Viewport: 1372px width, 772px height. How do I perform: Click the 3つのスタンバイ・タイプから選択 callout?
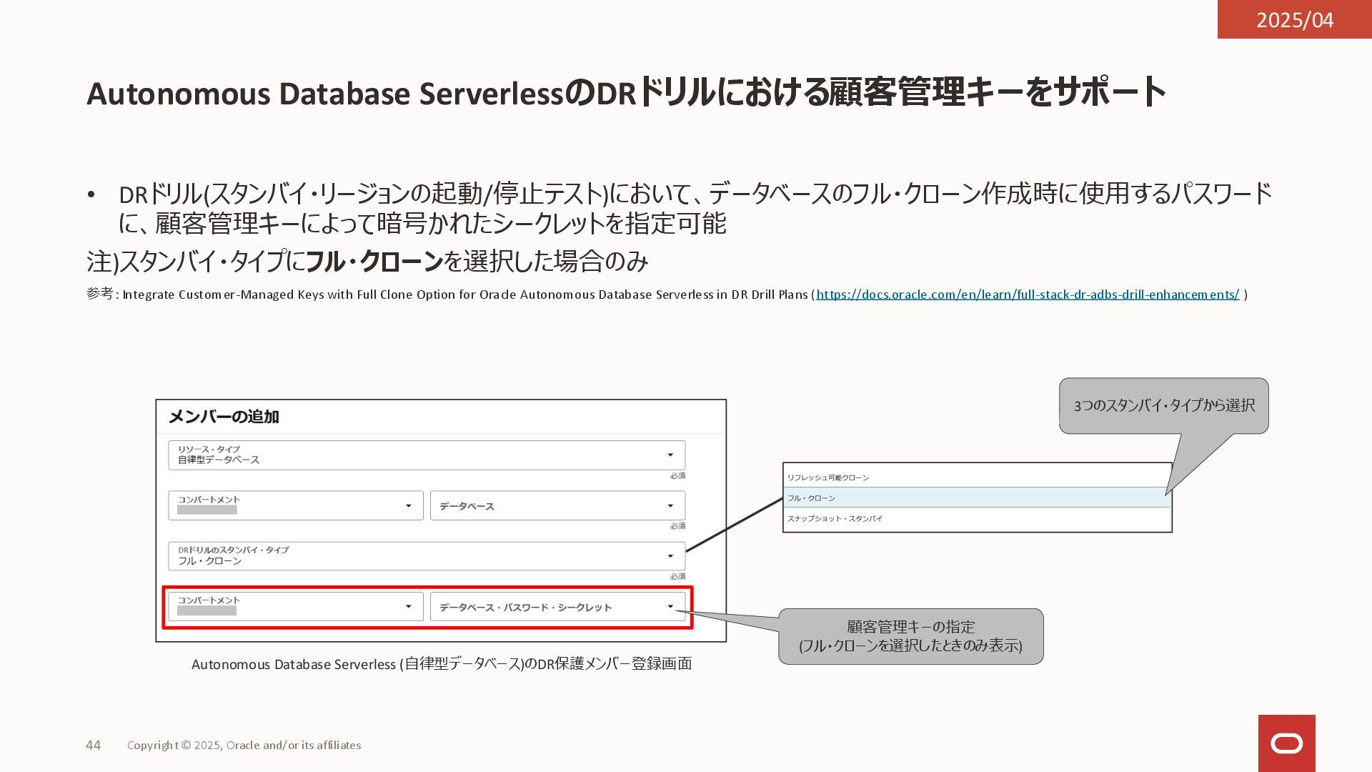click(x=1163, y=405)
